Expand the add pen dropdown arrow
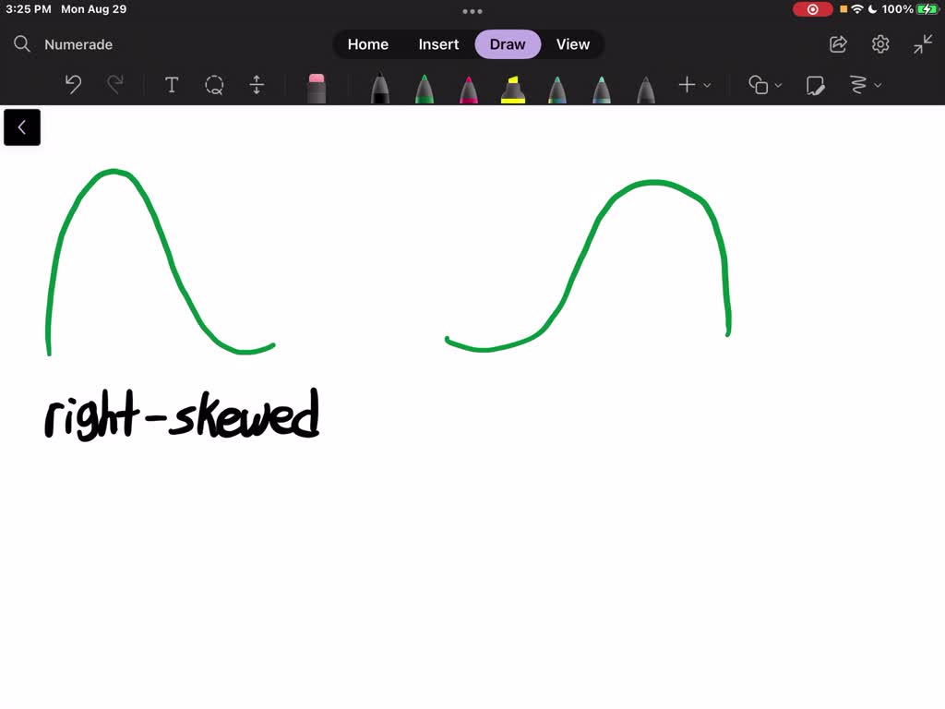The image size is (945, 709). point(707,86)
